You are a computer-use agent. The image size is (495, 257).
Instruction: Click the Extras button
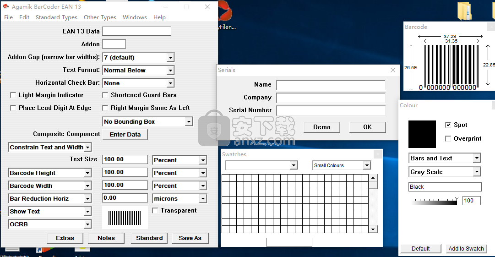[65, 238]
